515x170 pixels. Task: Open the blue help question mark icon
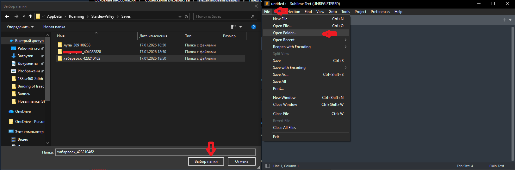coord(253,27)
